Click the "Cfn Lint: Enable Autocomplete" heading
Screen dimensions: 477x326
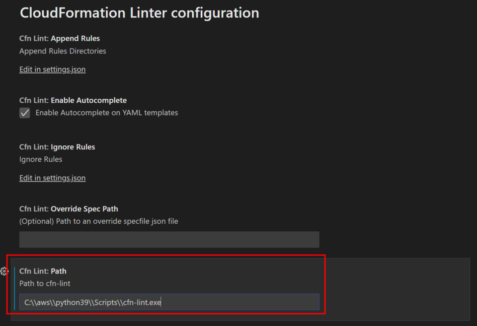[73, 100]
